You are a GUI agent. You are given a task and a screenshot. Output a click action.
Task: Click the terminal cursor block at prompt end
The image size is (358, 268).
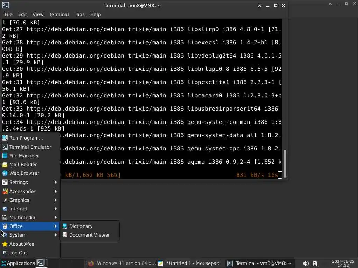point(280,175)
